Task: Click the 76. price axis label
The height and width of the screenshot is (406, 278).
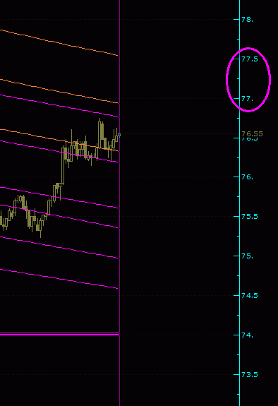Action: tap(247, 177)
